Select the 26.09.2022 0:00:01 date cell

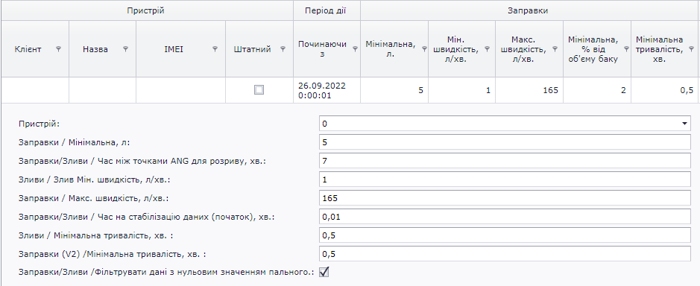pos(327,90)
